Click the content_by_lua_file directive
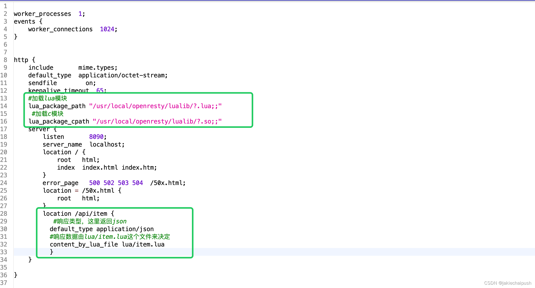Image resolution: width=535 pixels, height=288 pixels. coord(84,244)
